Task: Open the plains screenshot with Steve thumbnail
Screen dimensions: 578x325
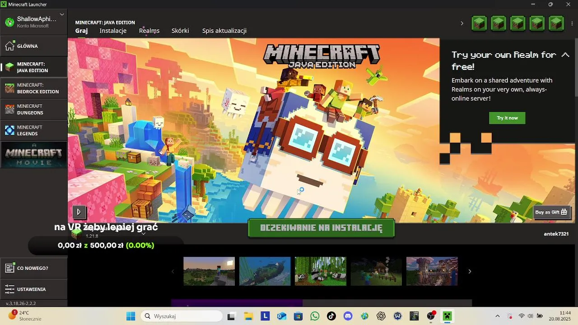Action: point(209,271)
